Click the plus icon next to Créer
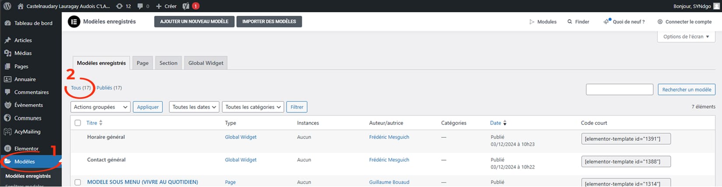 coord(159,6)
